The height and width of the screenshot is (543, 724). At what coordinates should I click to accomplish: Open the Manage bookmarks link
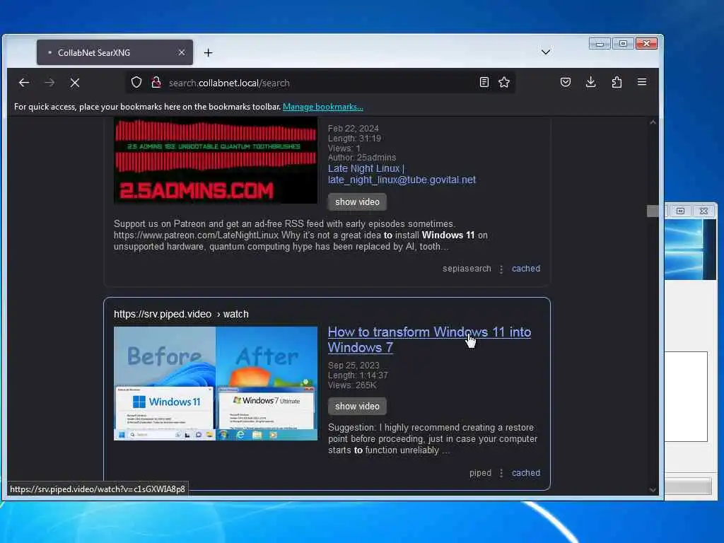pyautogui.click(x=322, y=107)
